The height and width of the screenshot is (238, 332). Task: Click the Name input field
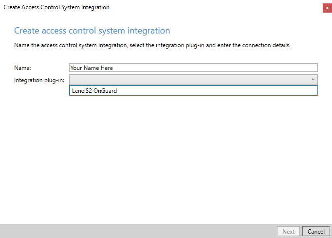point(193,68)
